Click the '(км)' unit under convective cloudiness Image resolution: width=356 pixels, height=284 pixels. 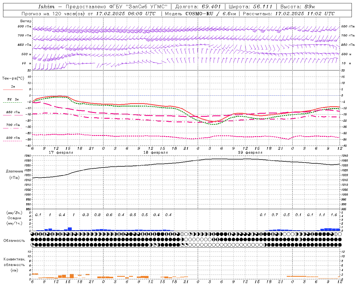tap(14, 270)
